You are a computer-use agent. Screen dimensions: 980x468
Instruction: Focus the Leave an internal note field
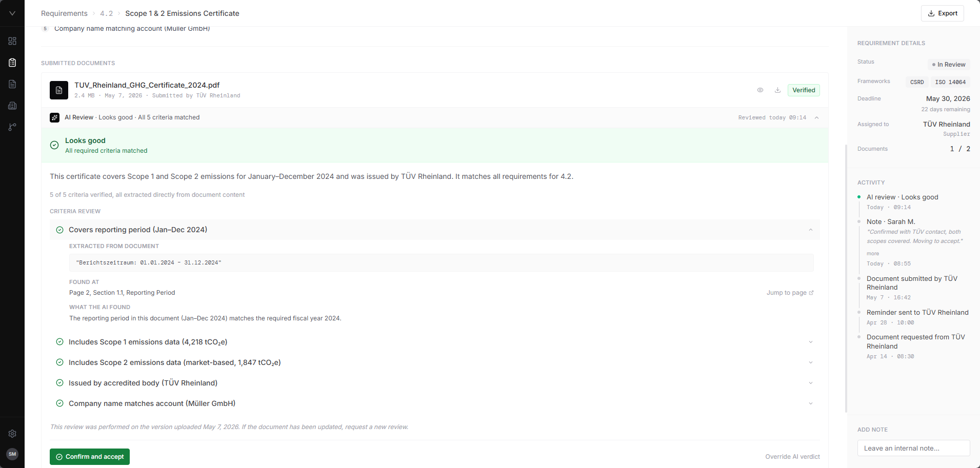(914, 448)
